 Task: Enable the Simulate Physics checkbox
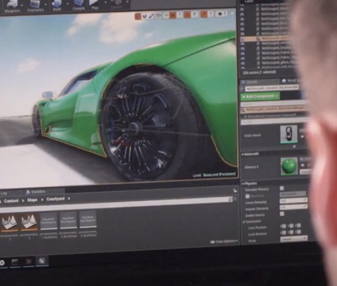point(282,188)
